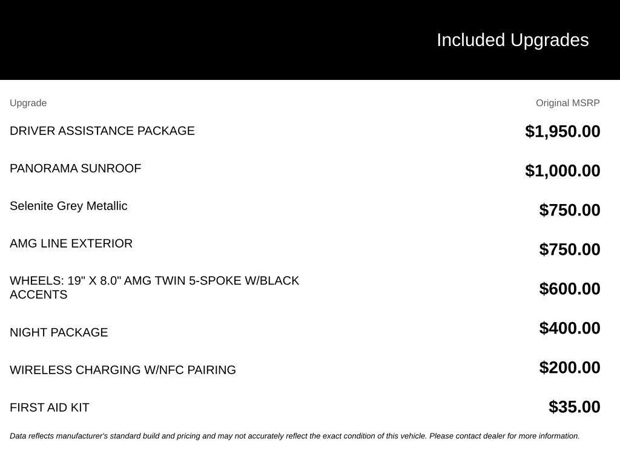Select the FIRST AID KIT upgrade entry
The width and height of the screenshot is (620, 465).
tap(50, 407)
